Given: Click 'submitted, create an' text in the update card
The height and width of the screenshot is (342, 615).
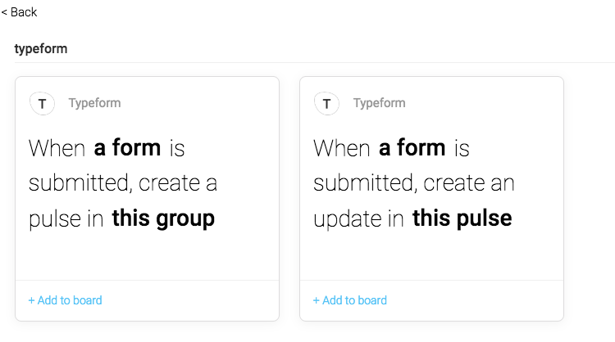Looking at the screenshot, I should point(414,183).
